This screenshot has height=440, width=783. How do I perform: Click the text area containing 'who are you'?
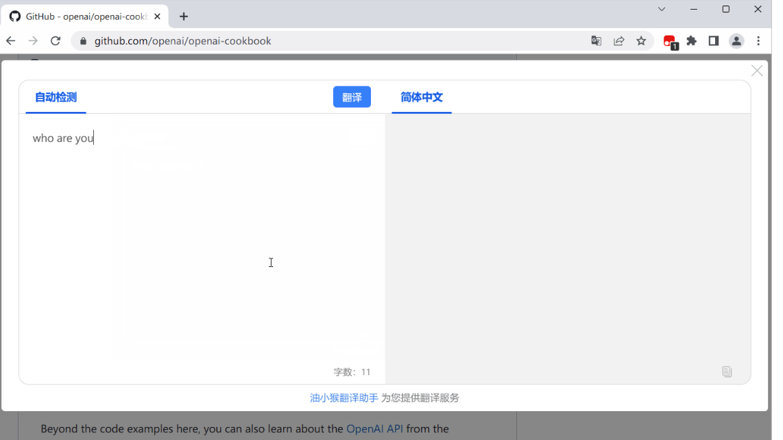202,240
